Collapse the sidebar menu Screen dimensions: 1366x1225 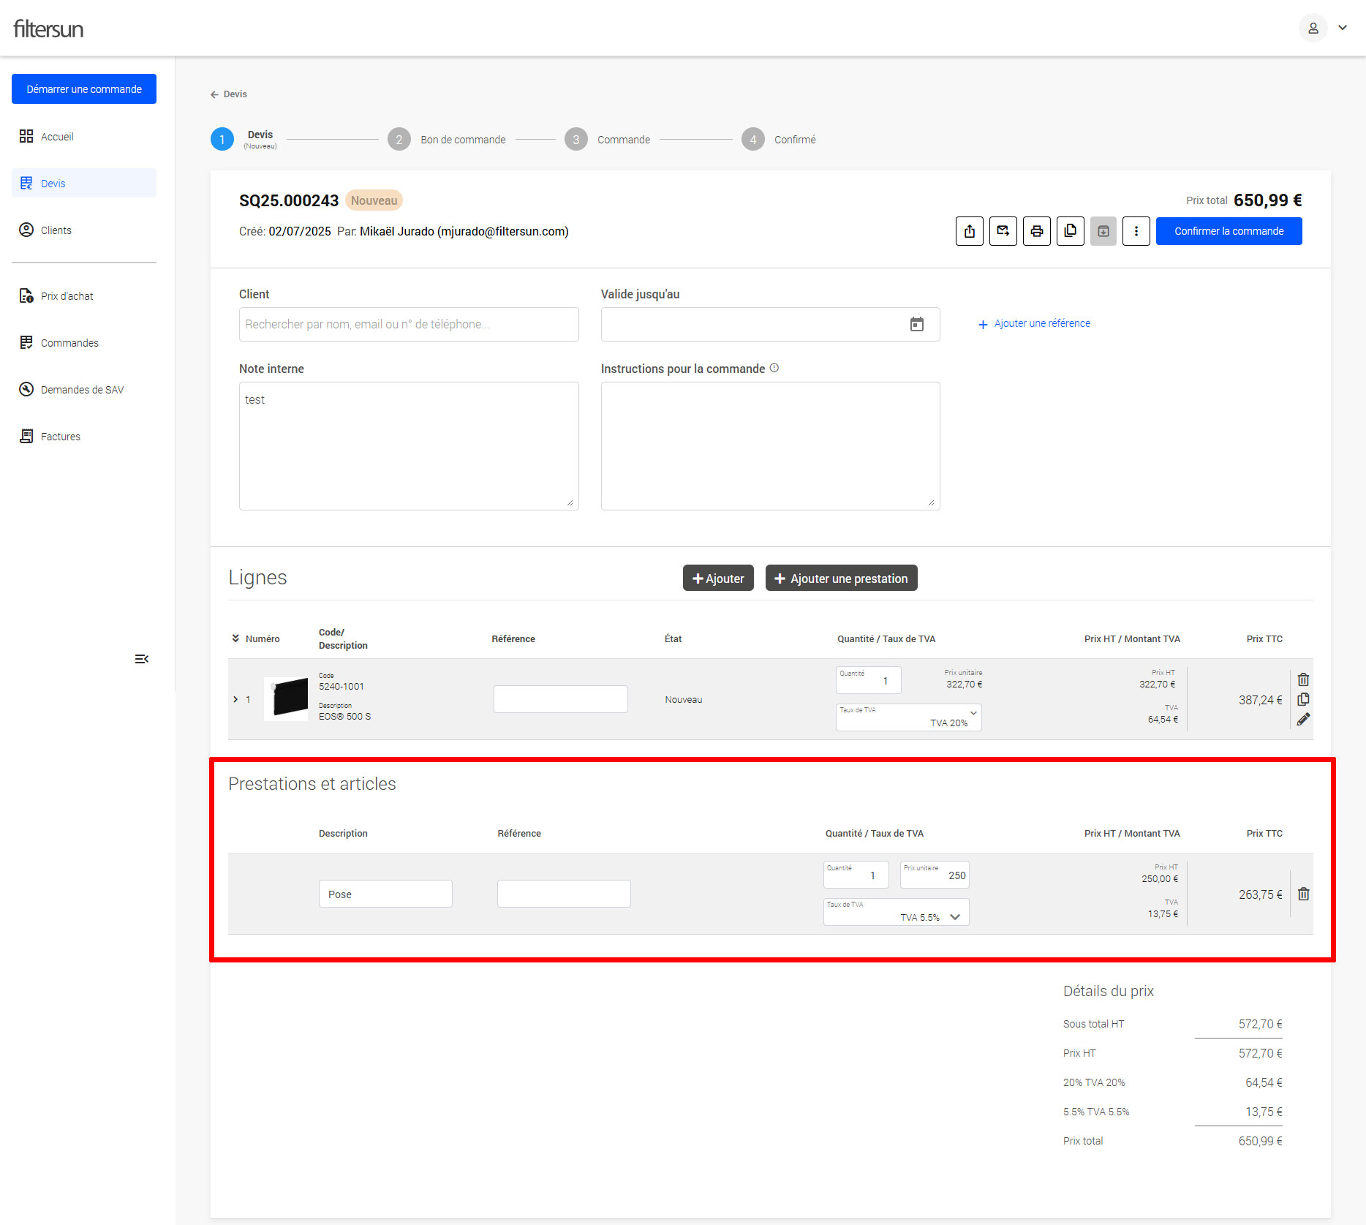point(141,659)
